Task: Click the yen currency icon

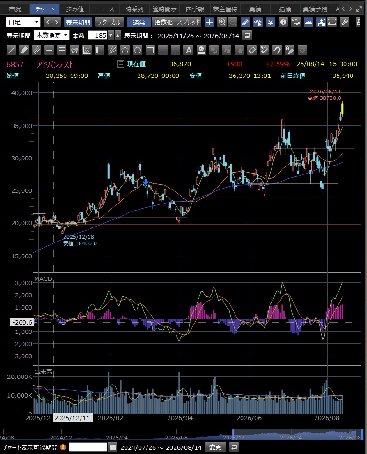Action: (271, 22)
